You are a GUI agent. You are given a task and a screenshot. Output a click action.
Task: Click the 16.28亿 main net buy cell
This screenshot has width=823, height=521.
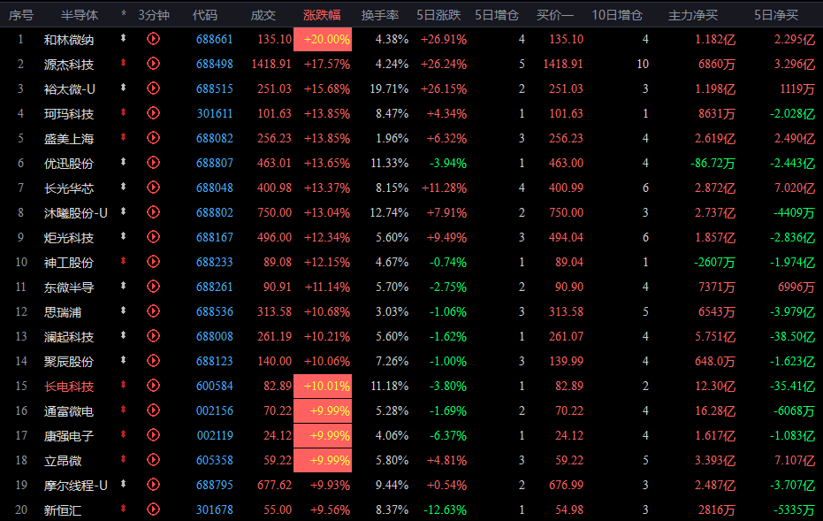715,410
